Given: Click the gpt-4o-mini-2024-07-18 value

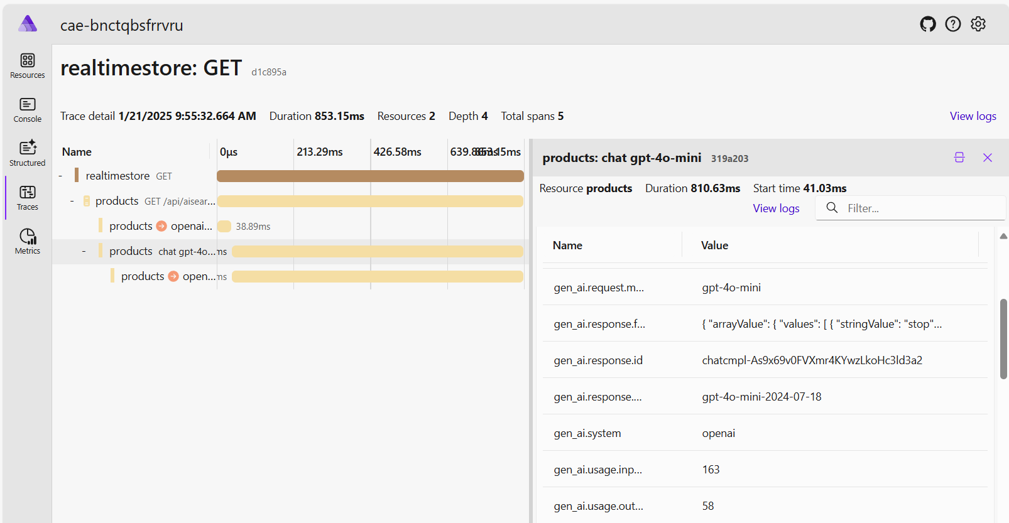Looking at the screenshot, I should 761,397.
